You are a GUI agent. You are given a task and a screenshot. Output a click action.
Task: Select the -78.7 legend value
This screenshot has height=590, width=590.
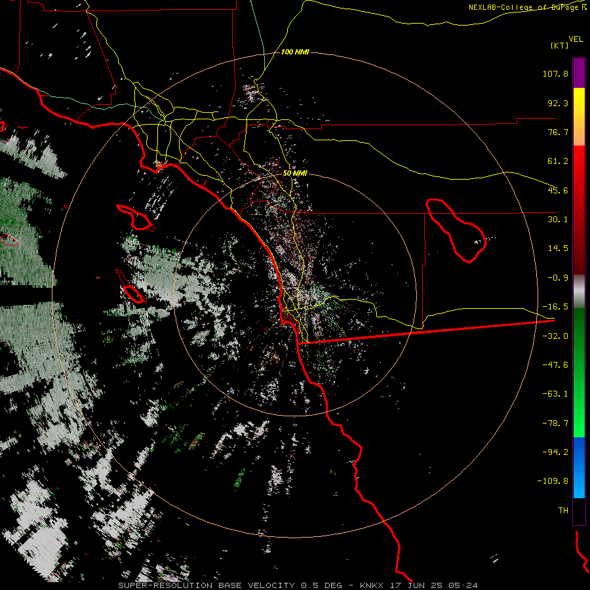pos(555,423)
